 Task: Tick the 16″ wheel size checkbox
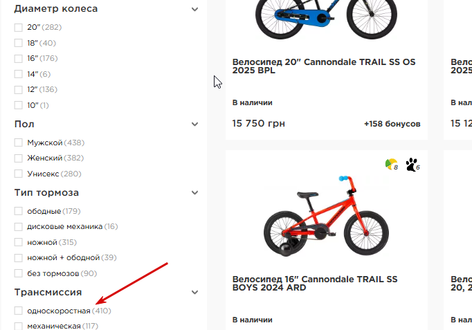[x=19, y=59]
